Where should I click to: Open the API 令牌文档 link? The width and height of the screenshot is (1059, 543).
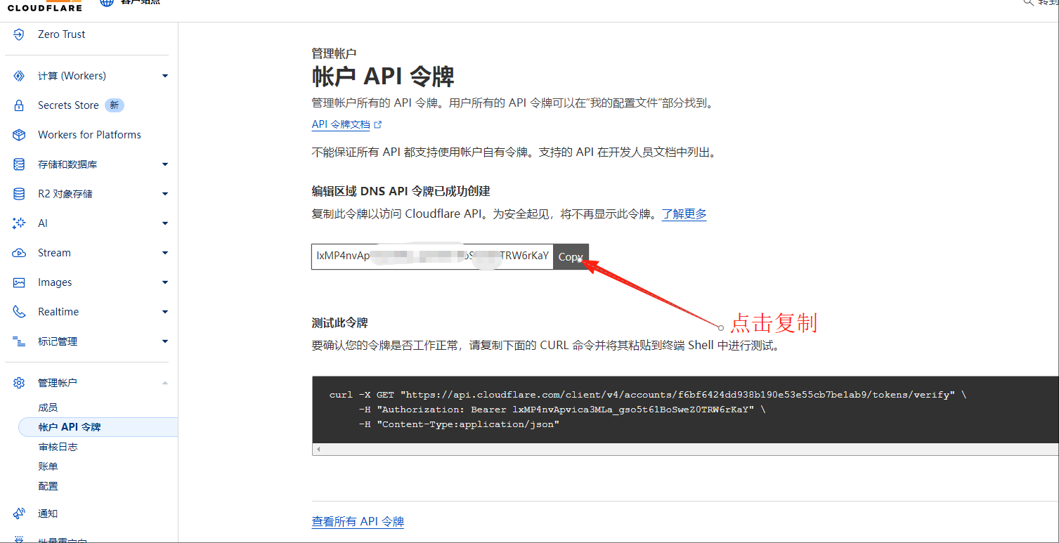pos(341,124)
